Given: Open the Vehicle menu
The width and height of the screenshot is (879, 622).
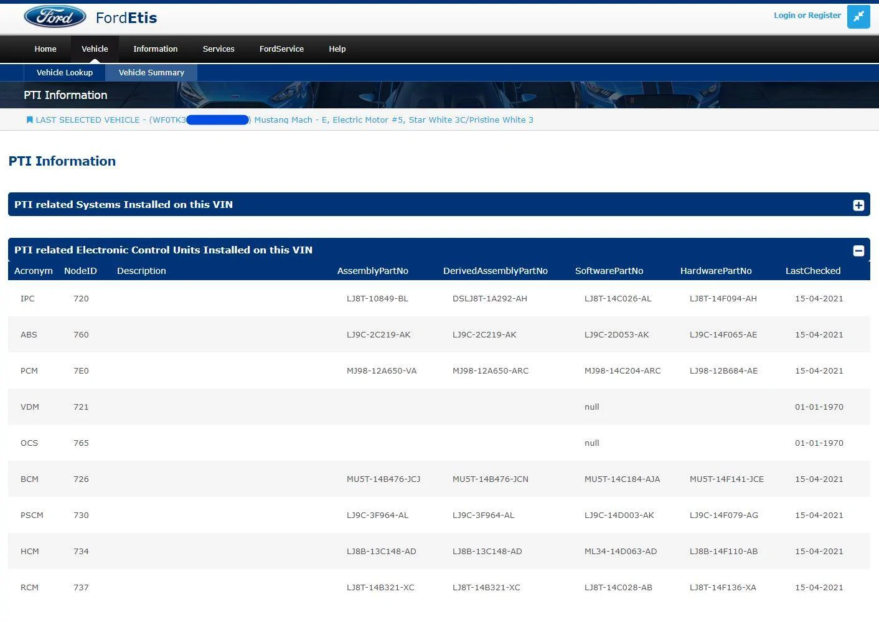Looking at the screenshot, I should 95,49.
